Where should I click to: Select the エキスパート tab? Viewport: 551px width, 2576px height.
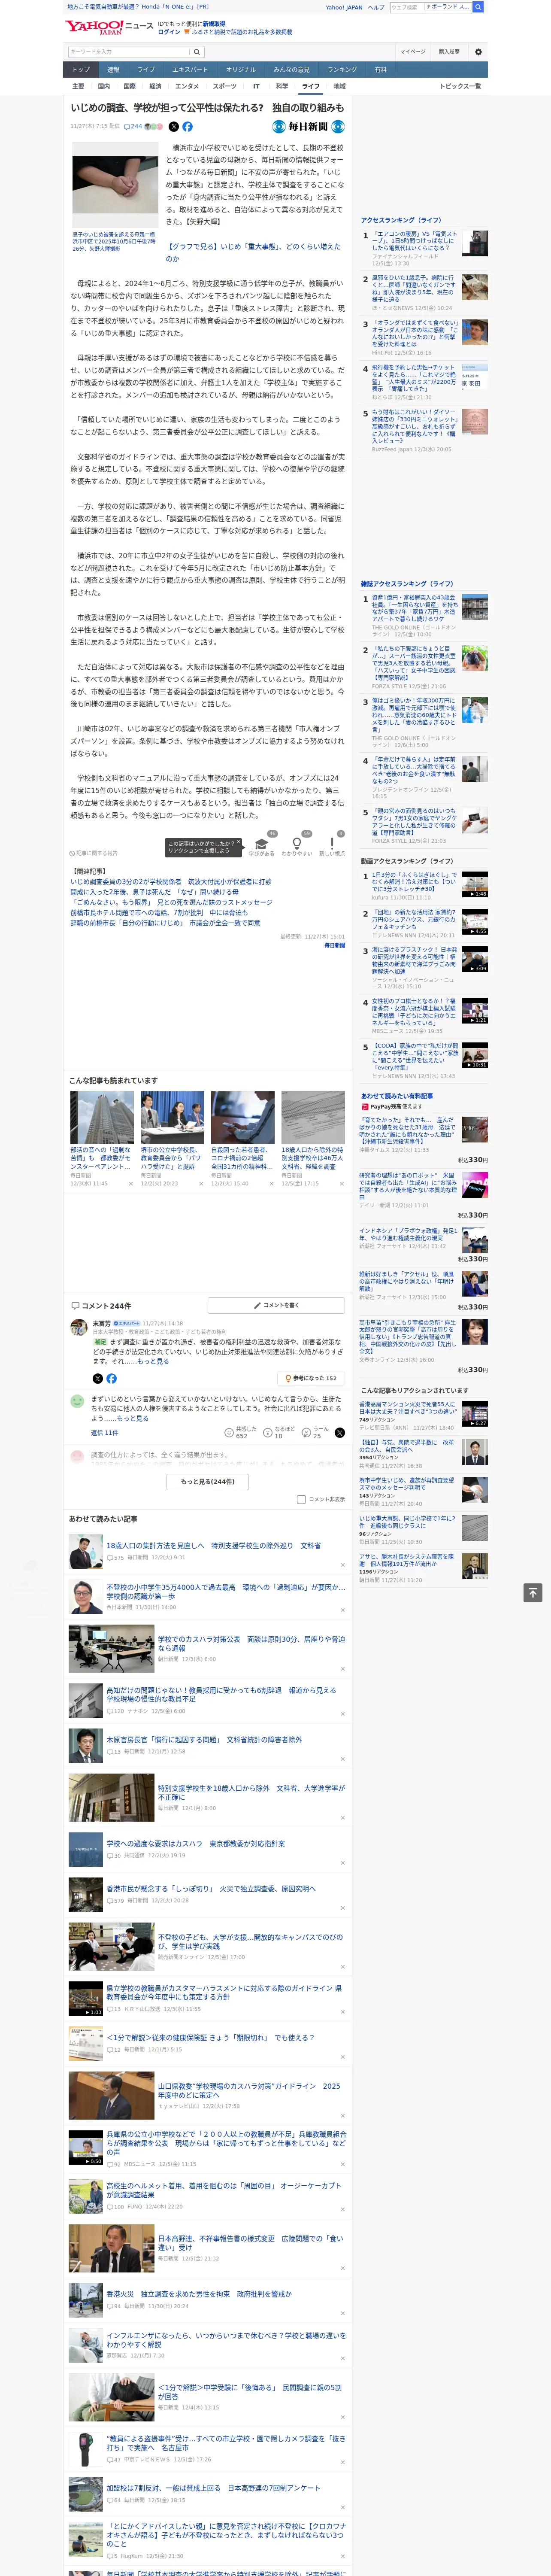coord(190,70)
